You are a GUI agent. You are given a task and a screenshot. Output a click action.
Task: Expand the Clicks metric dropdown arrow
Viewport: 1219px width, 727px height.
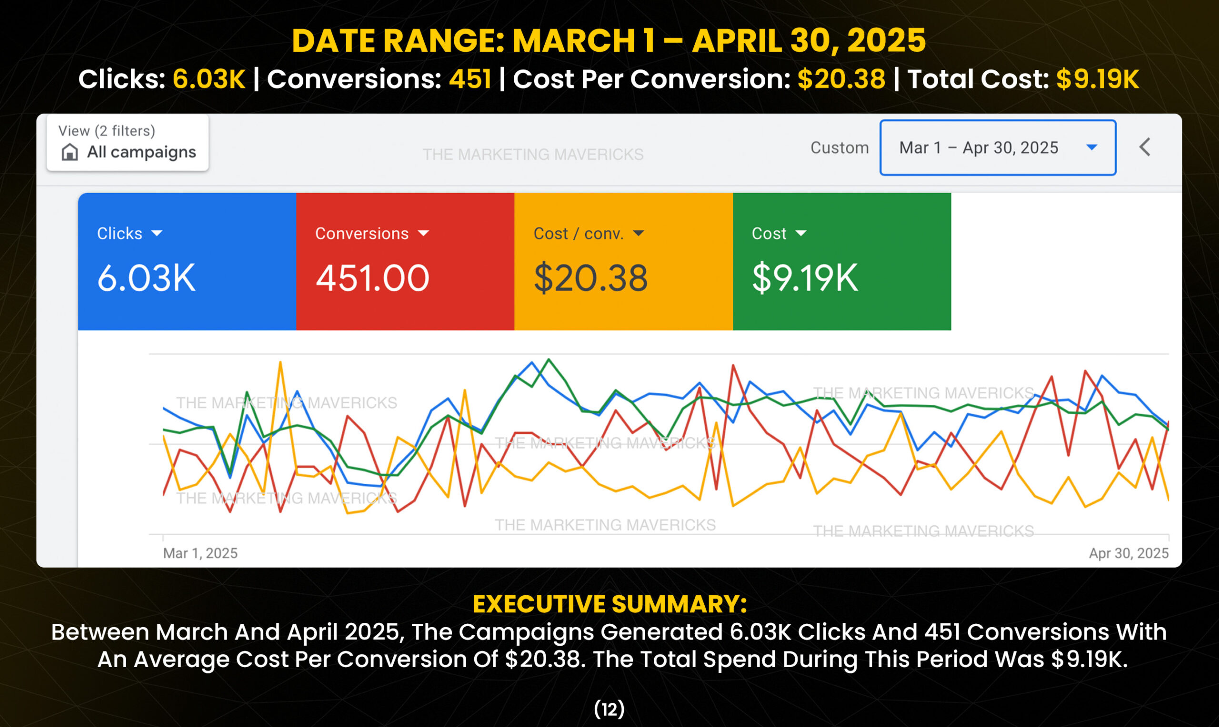pyautogui.click(x=157, y=233)
